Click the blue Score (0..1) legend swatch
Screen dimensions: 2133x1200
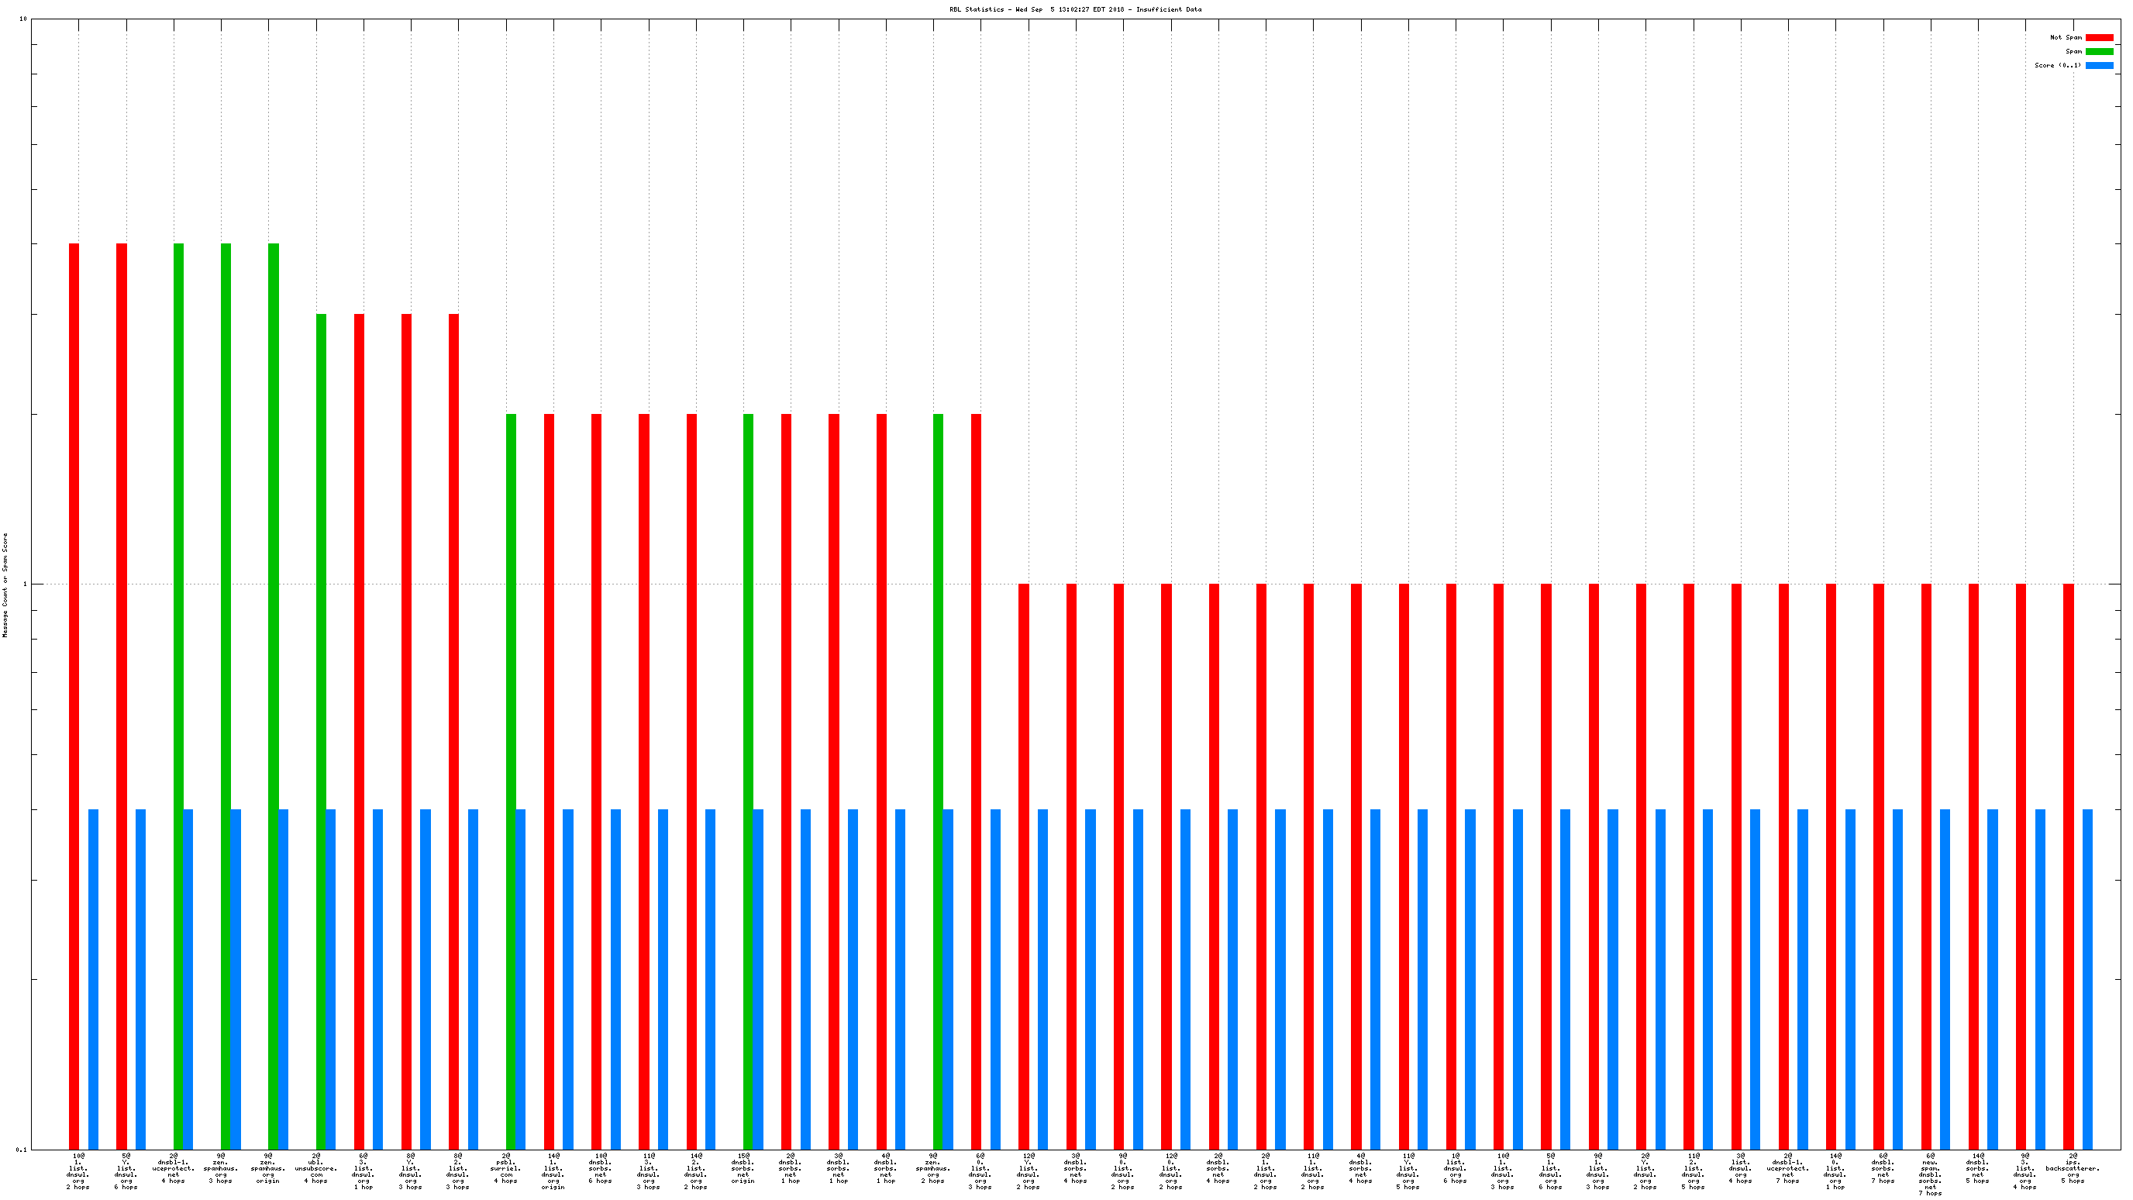tap(2099, 65)
